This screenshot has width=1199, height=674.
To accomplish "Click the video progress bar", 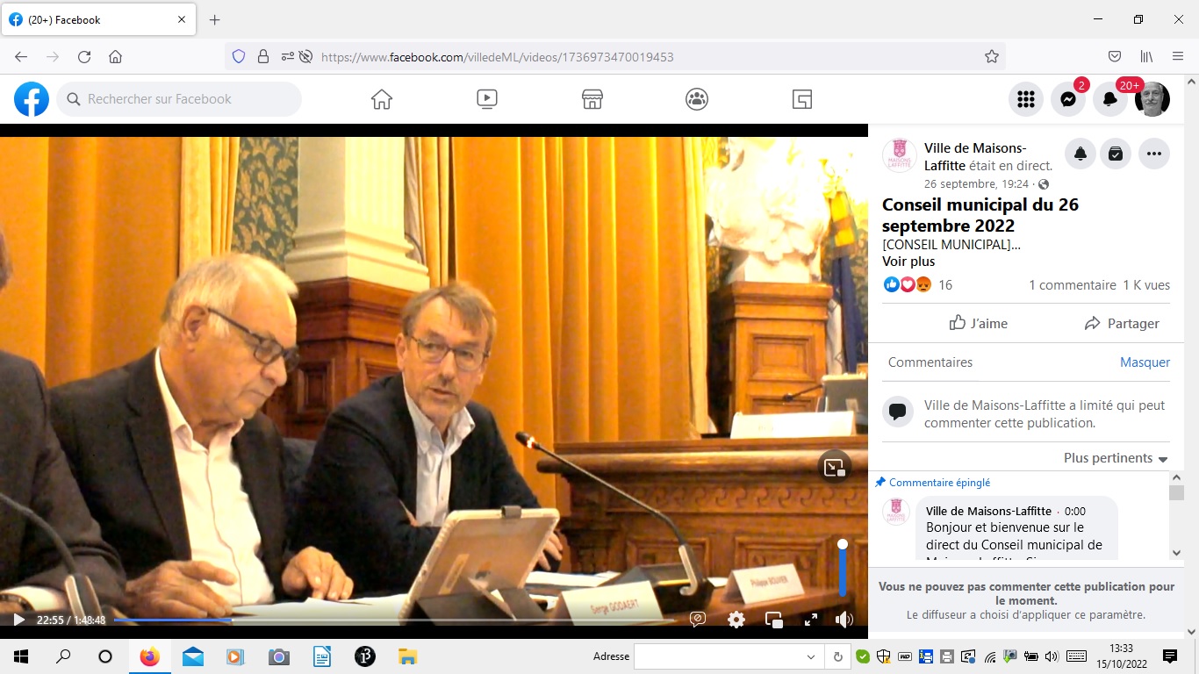I will pos(395,620).
